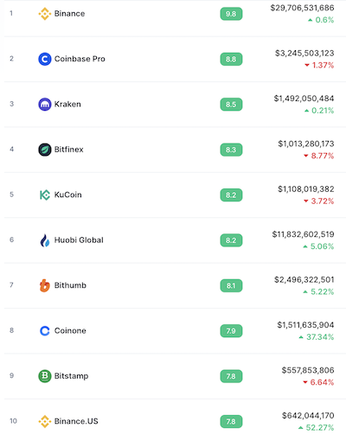The width and height of the screenshot is (346, 441).
Task: Open the Huobi Global exchange link
Action: (79, 240)
